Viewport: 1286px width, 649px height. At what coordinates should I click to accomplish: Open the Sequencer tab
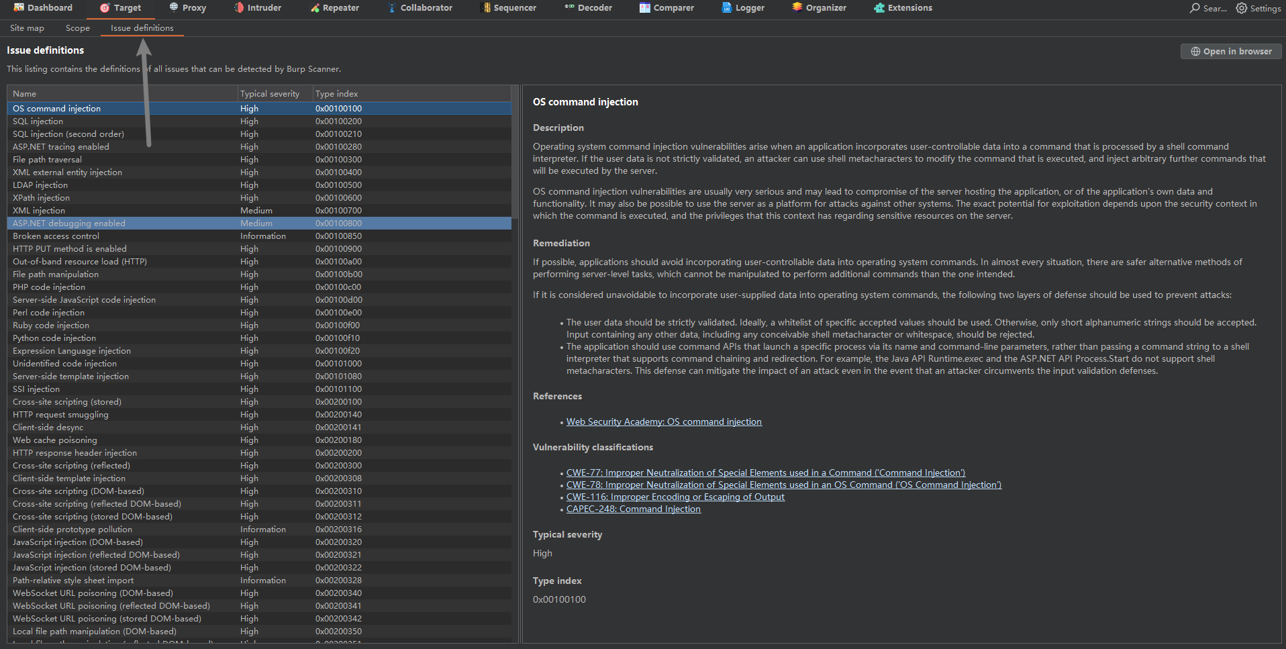(x=508, y=8)
